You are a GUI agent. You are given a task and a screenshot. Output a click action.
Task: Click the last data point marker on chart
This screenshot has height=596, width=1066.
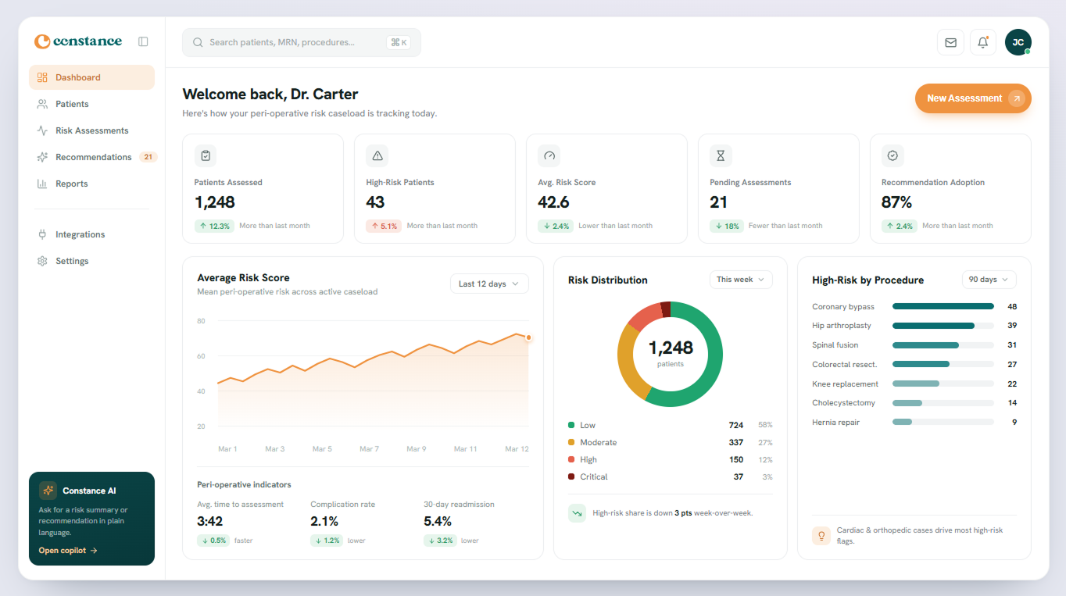(x=528, y=337)
